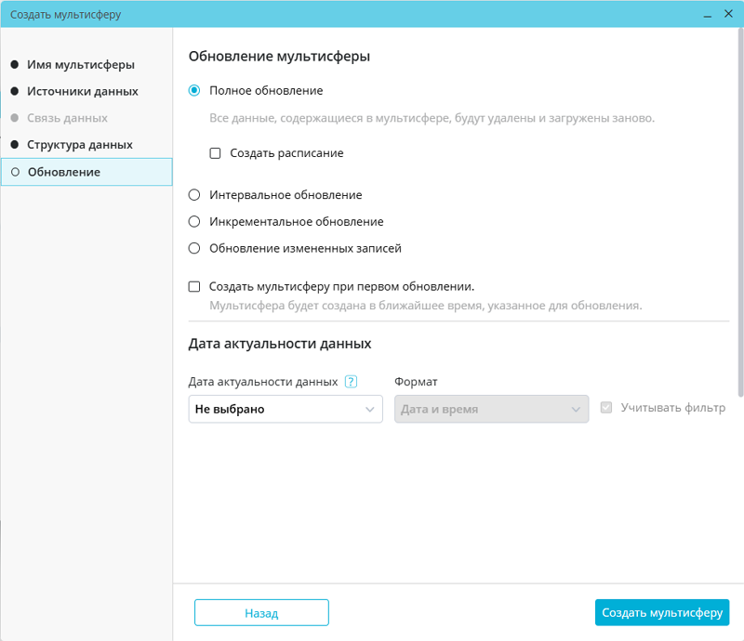Close the Создать мультисферу dialog
Image resolution: width=744 pixels, height=641 pixels.
726,15
